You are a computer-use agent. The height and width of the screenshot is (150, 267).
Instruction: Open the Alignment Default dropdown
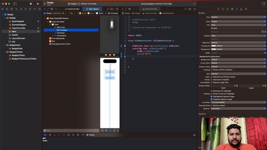pos(238,42)
